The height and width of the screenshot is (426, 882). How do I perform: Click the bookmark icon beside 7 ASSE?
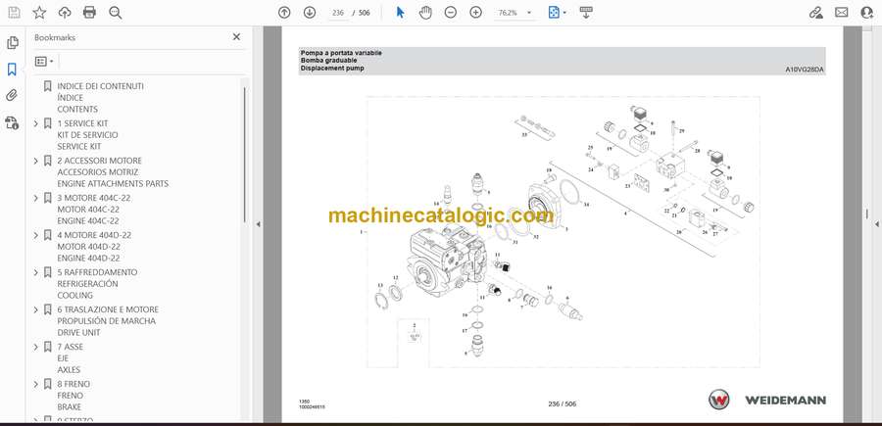(x=48, y=347)
